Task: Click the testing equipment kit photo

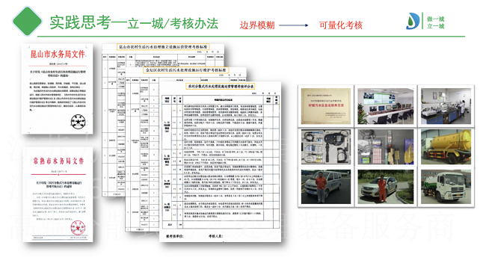Action: point(326,146)
